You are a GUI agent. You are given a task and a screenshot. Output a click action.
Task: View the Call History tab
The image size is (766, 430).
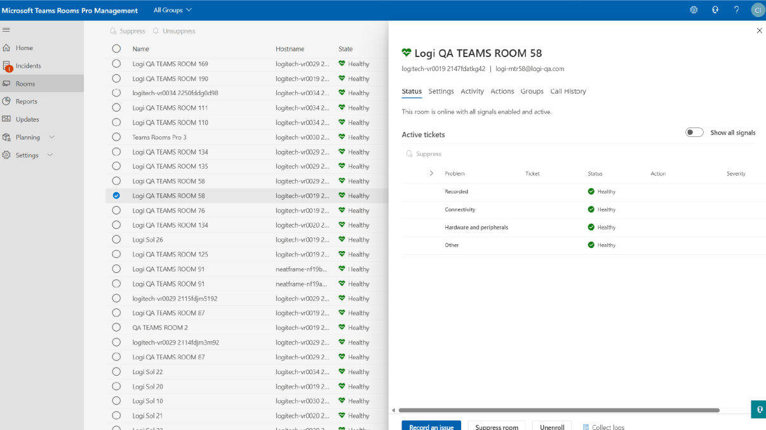(568, 91)
